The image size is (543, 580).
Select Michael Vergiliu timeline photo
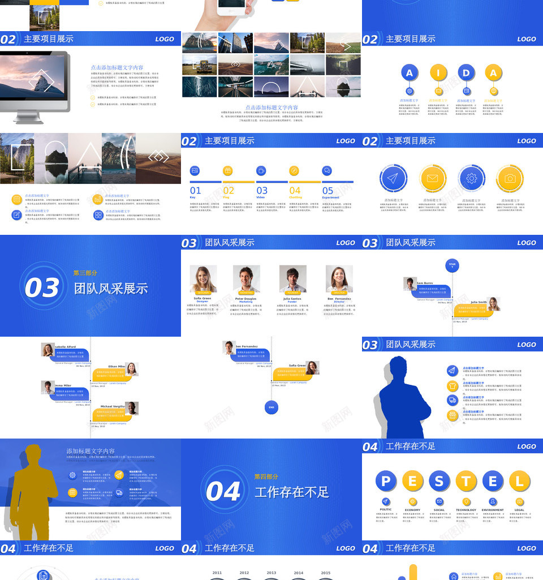(132, 409)
